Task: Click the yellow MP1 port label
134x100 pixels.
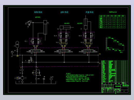Action: pyautogui.click(x=18, y=56)
